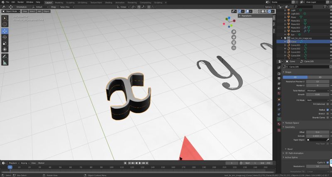Click the Play animation button in timeline
Image resolution: width=332 pixels, height=177 pixels.
[140, 163]
